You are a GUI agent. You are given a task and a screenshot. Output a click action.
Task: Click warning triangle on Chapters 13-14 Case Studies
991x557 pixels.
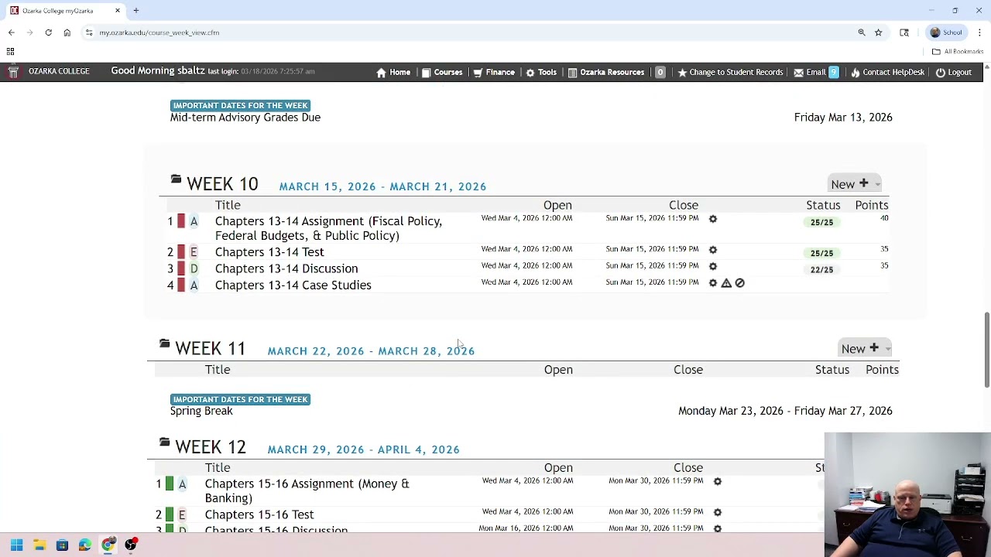[x=726, y=283]
